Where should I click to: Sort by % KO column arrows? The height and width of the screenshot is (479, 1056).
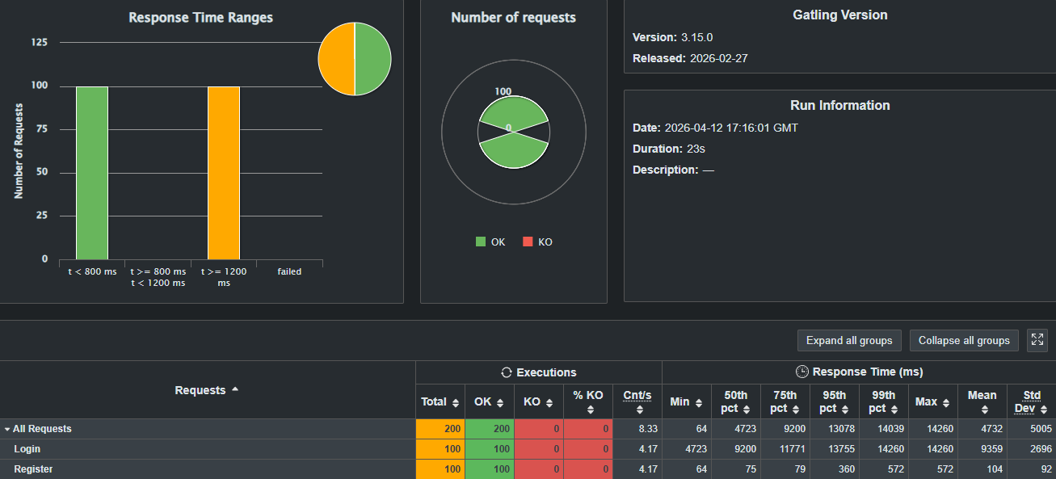[589, 410]
